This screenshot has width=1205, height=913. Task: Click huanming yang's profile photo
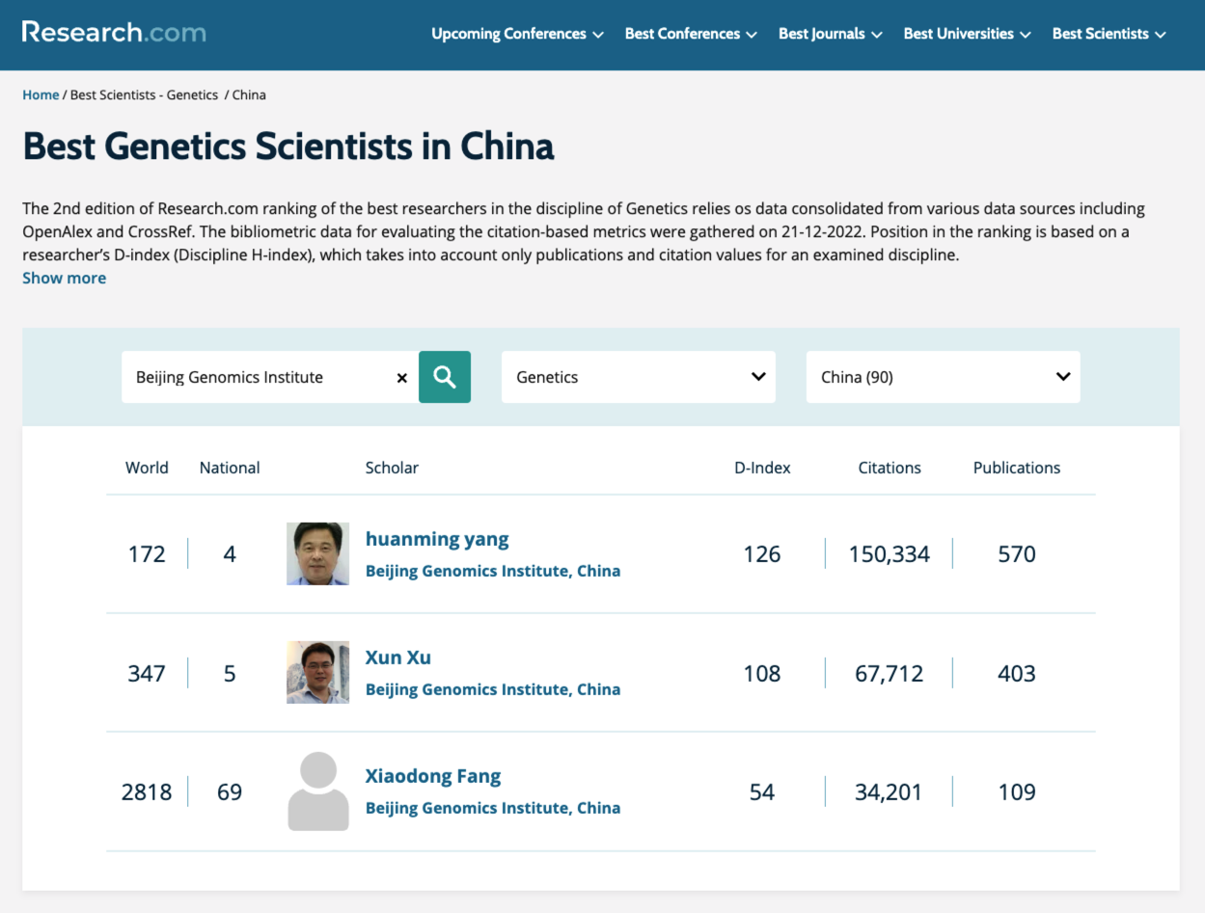[317, 553]
